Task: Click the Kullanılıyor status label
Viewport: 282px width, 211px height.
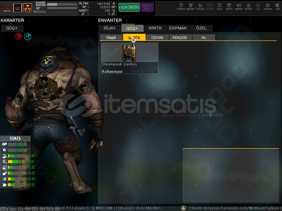Action: pos(112,71)
